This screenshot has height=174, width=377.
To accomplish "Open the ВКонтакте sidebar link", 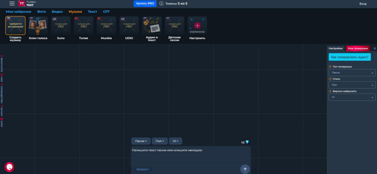I will pyautogui.click(x=1, y=64).
